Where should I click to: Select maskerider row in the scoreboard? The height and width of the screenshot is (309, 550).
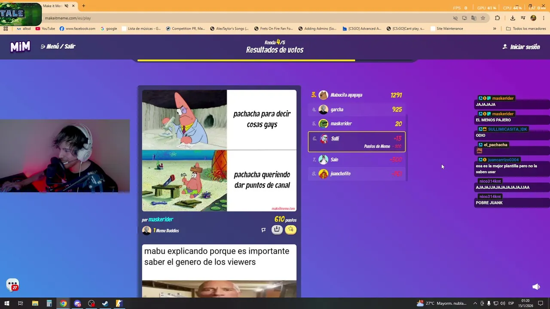[x=357, y=124]
